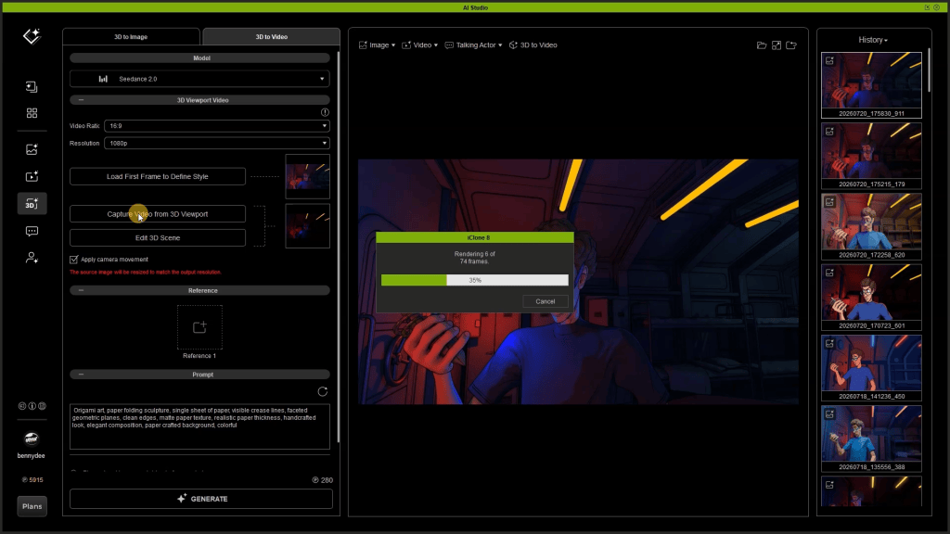Image resolution: width=950 pixels, height=534 pixels.
Task: Select history thumbnail 20260720_175830_911
Action: tap(871, 85)
